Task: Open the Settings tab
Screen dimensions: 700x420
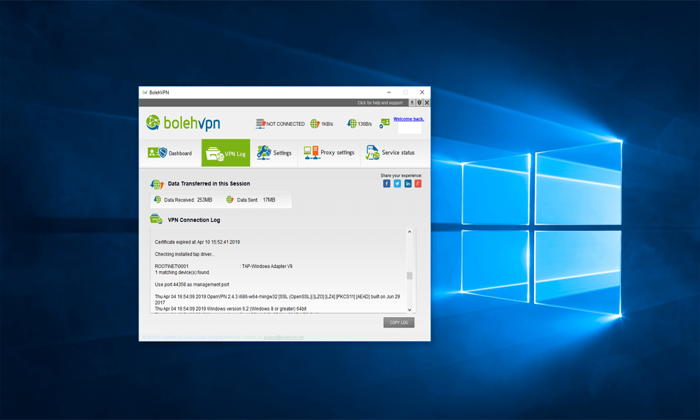Action: [x=274, y=153]
